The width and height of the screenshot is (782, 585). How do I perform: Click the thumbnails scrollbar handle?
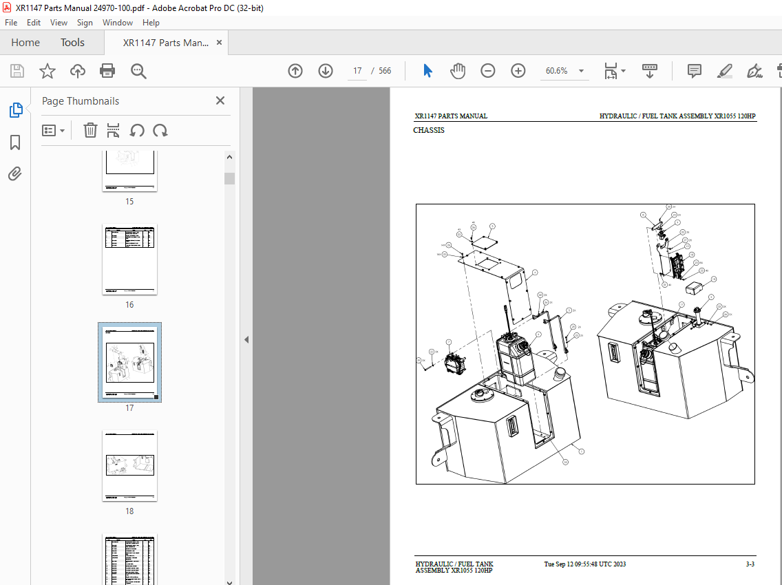tap(229, 178)
